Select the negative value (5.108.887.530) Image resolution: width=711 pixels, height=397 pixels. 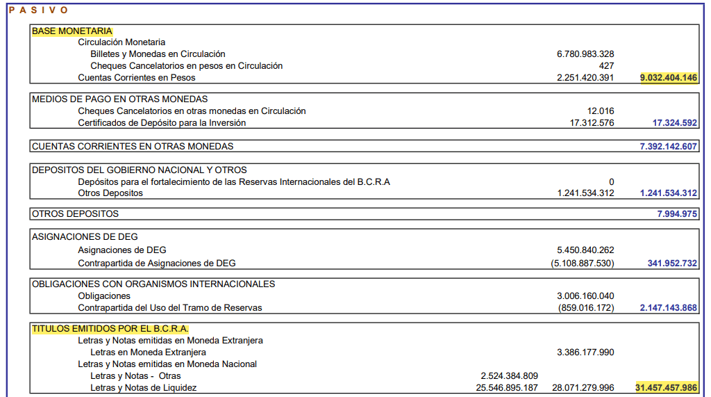pyautogui.click(x=583, y=264)
